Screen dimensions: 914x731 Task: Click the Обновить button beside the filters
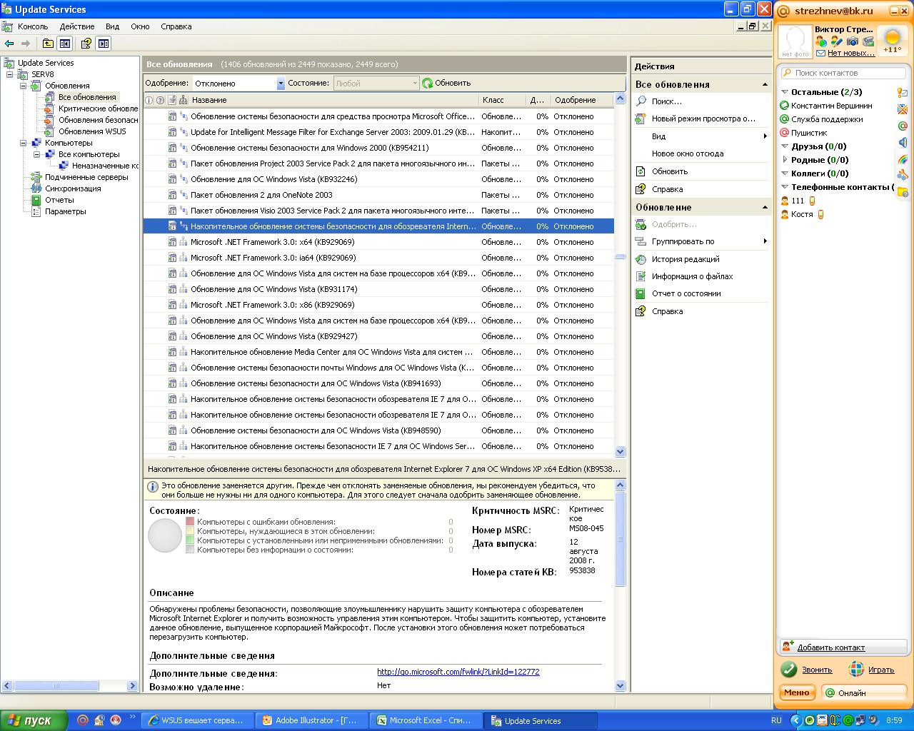(x=446, y=83)
